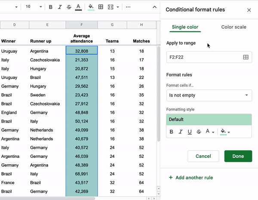Open text color picker in main toolbar

(x=78, y=7)
